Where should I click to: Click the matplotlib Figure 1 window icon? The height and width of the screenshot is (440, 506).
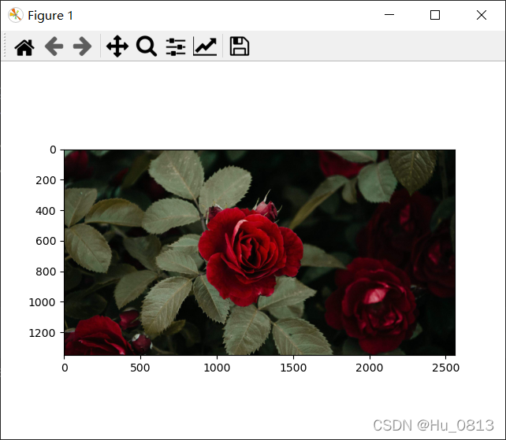tap(15, 15)
